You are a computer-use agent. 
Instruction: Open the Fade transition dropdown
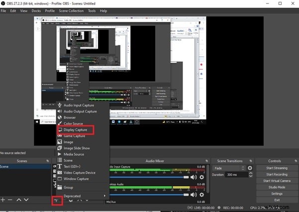[x=229, y=168]
